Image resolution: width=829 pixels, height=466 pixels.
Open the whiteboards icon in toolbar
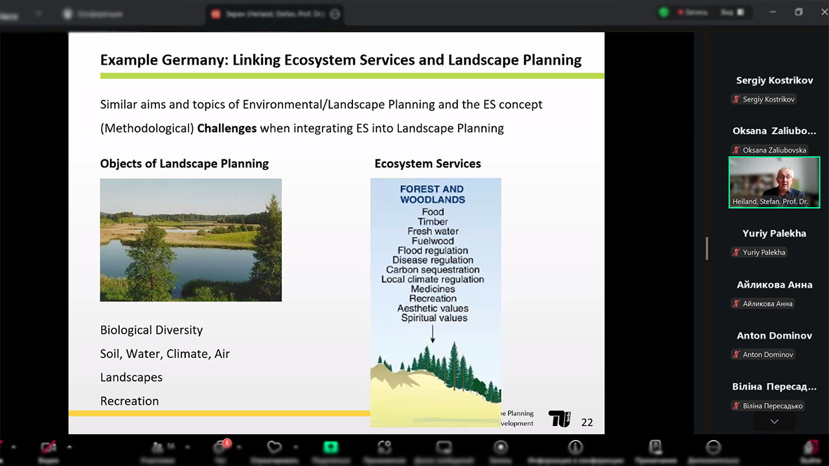tap(444, 448)
